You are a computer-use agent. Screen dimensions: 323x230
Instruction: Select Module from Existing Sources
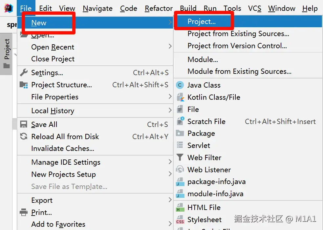[239, 72]
